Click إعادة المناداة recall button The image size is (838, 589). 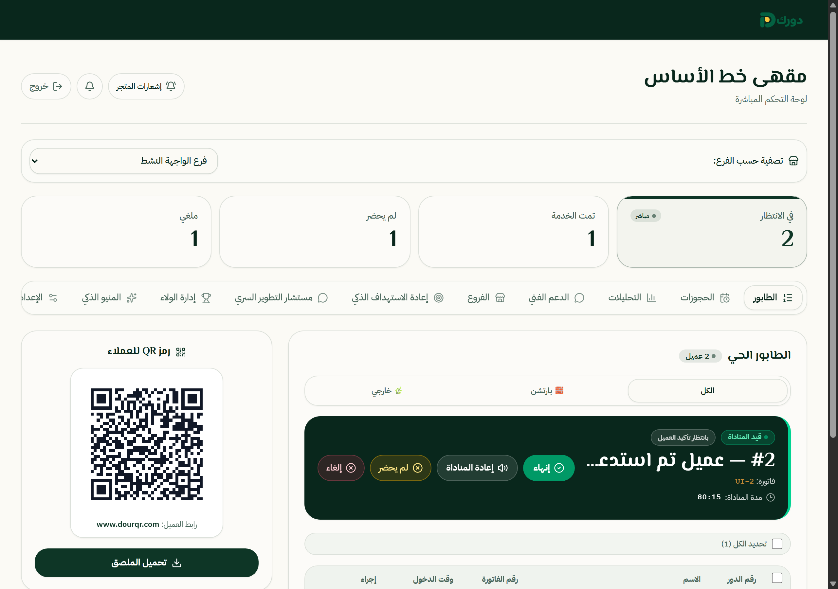(477, 468)
